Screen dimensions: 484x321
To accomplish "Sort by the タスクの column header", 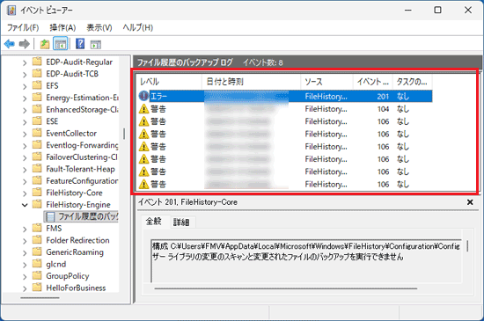I will [x=413, y=82].
